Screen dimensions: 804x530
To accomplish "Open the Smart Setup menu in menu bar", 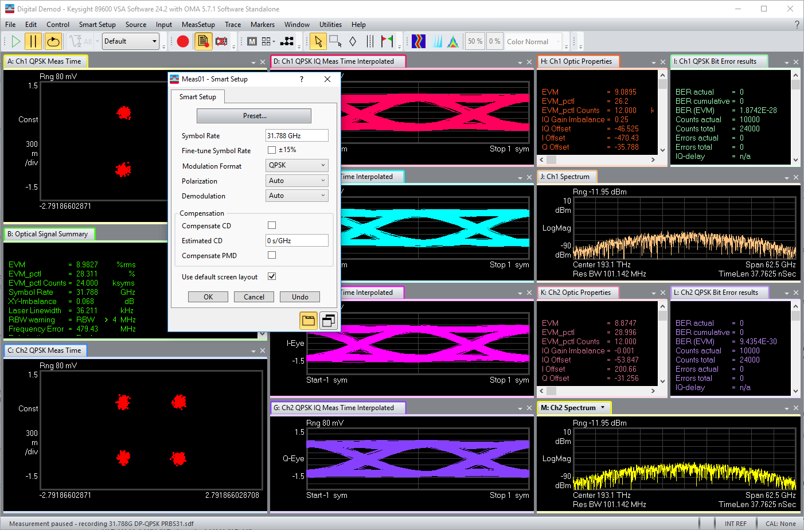I will (x=97, y=25).
